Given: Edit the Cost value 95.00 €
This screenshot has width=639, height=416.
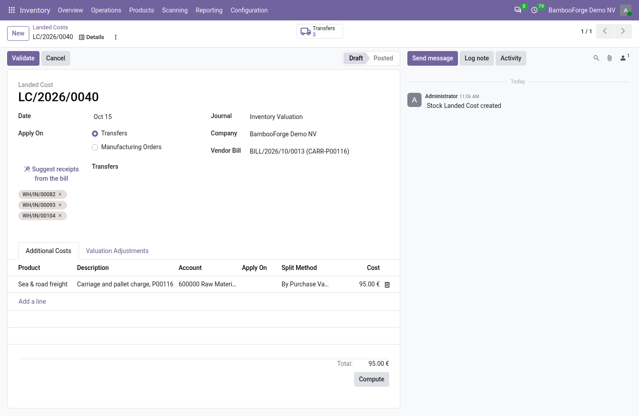Looking at the screenshot, I should pos(369,284).
